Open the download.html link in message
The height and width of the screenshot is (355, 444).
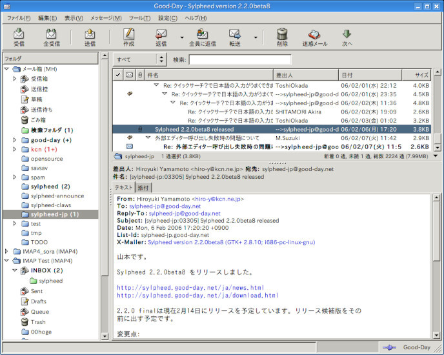[197, 296]
